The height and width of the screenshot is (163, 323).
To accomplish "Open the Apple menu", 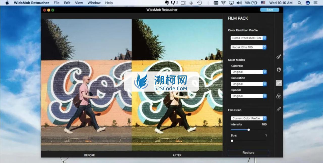I will pos(7,3).
